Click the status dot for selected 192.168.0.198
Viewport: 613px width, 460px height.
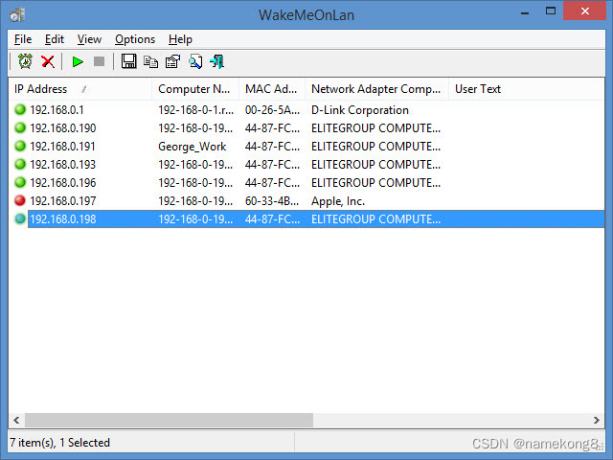tap(20, 218)
